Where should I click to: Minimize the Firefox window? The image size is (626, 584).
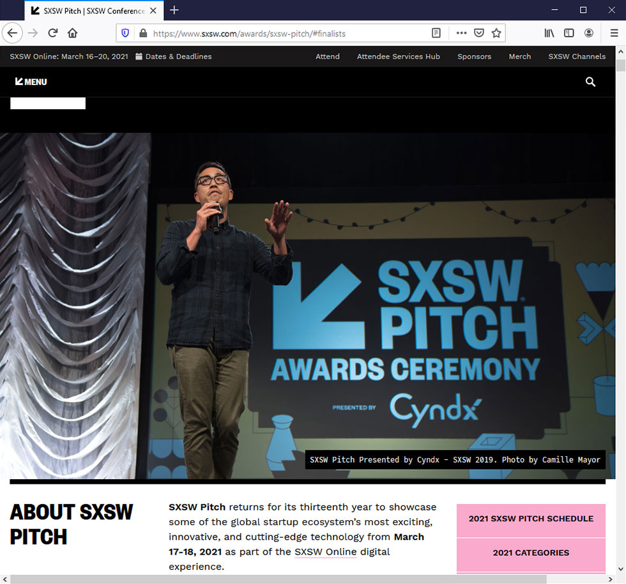(554, 10)
